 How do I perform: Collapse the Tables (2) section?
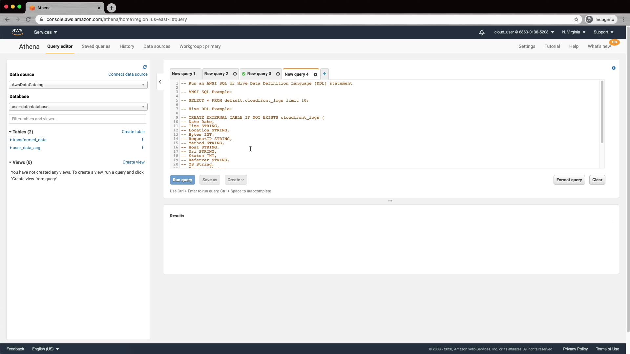coord(10,132)
